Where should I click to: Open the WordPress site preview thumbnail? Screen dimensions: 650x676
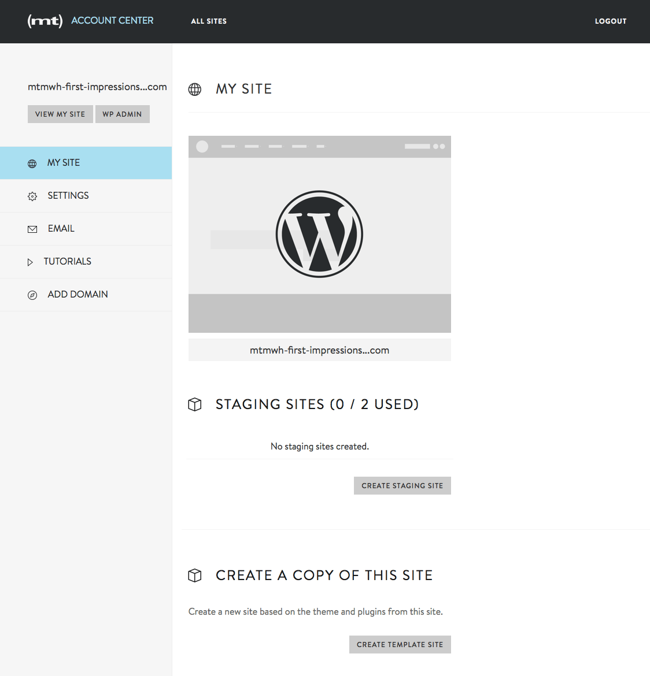[320, 234]
